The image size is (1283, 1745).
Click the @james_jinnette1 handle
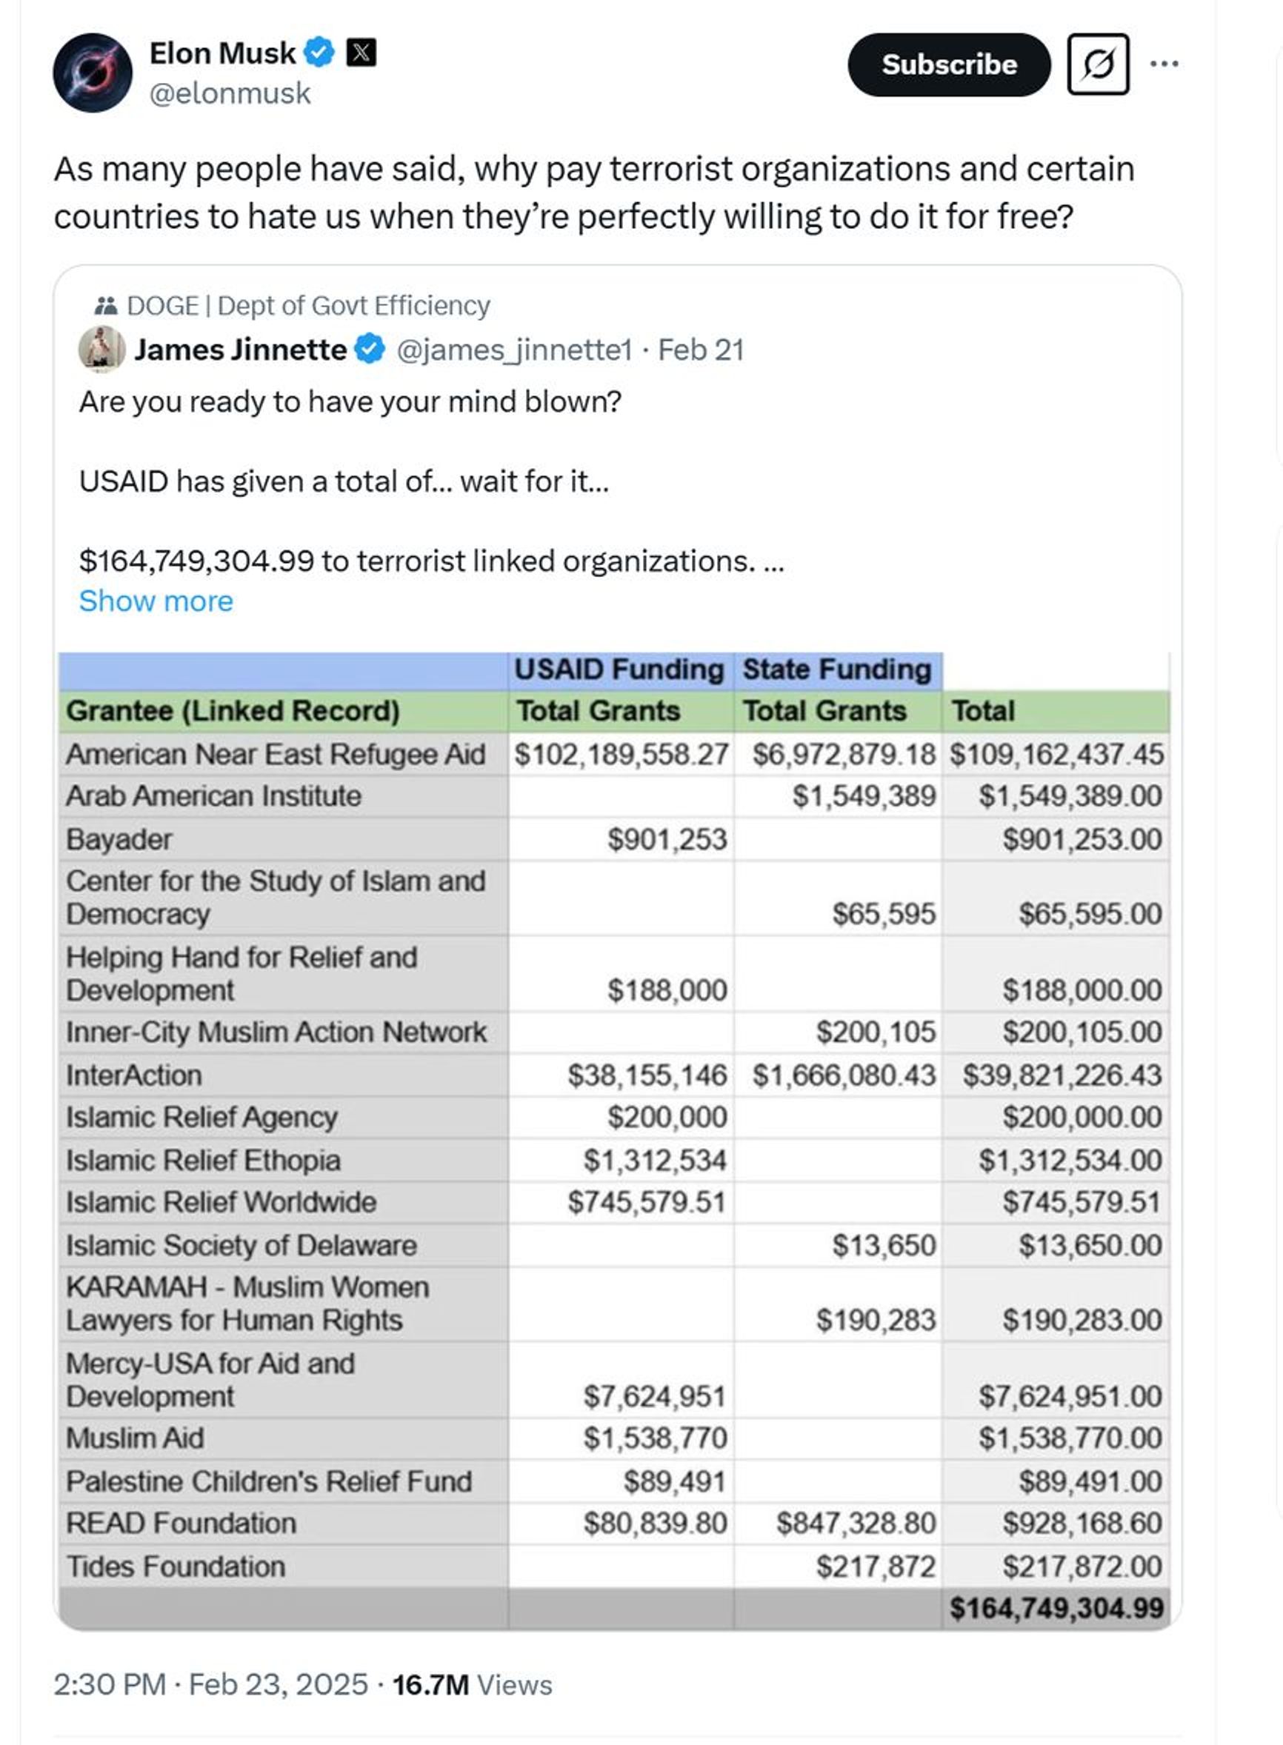tap(514, 350)
